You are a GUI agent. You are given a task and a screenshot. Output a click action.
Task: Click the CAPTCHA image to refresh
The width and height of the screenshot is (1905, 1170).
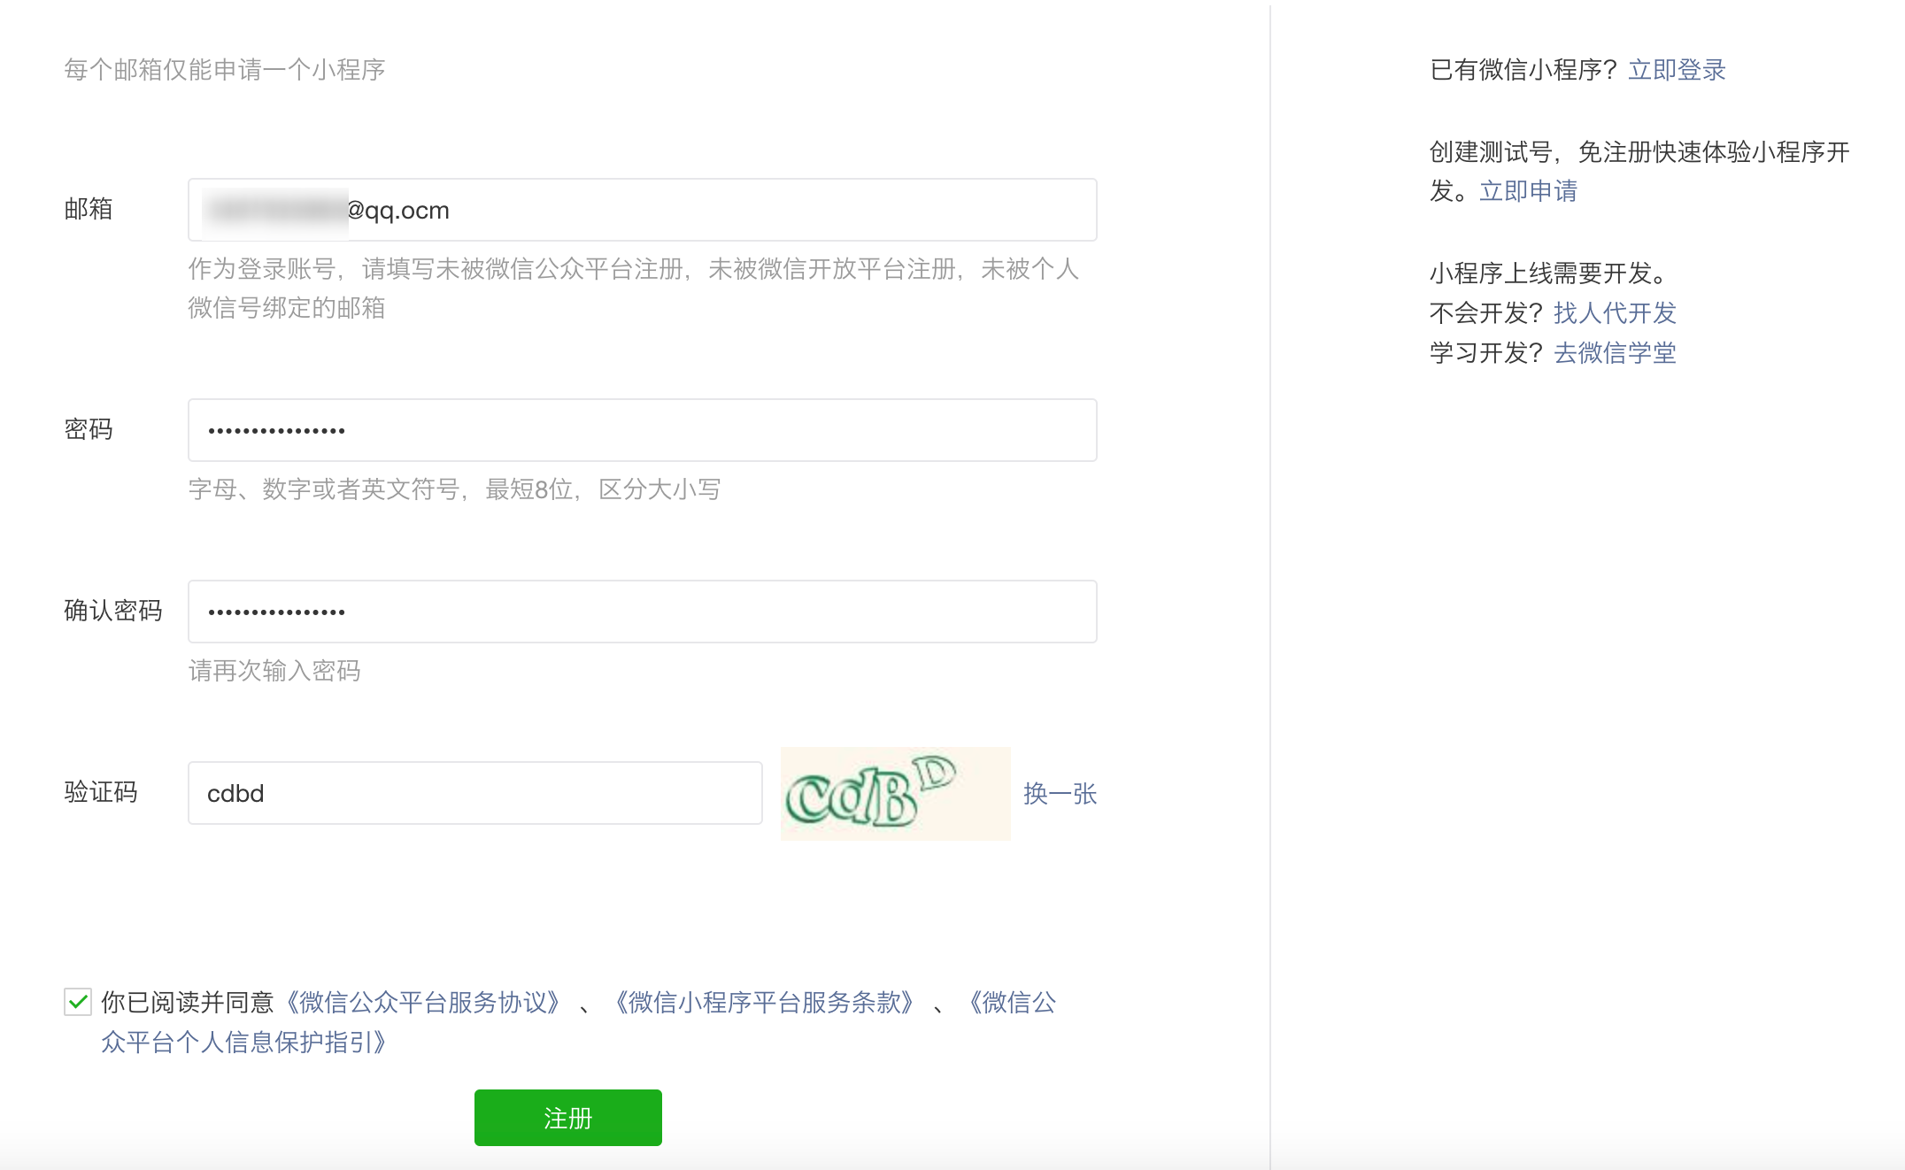tap(895, 793)
